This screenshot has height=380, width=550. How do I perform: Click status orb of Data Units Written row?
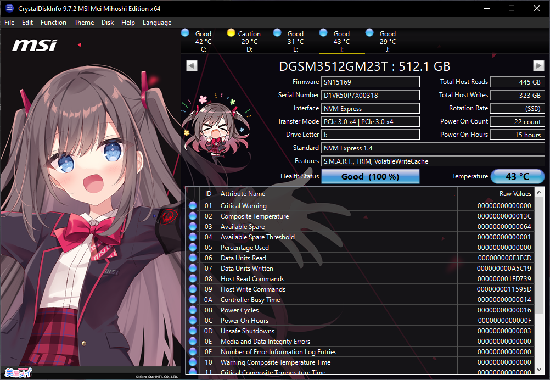point(193,269)
